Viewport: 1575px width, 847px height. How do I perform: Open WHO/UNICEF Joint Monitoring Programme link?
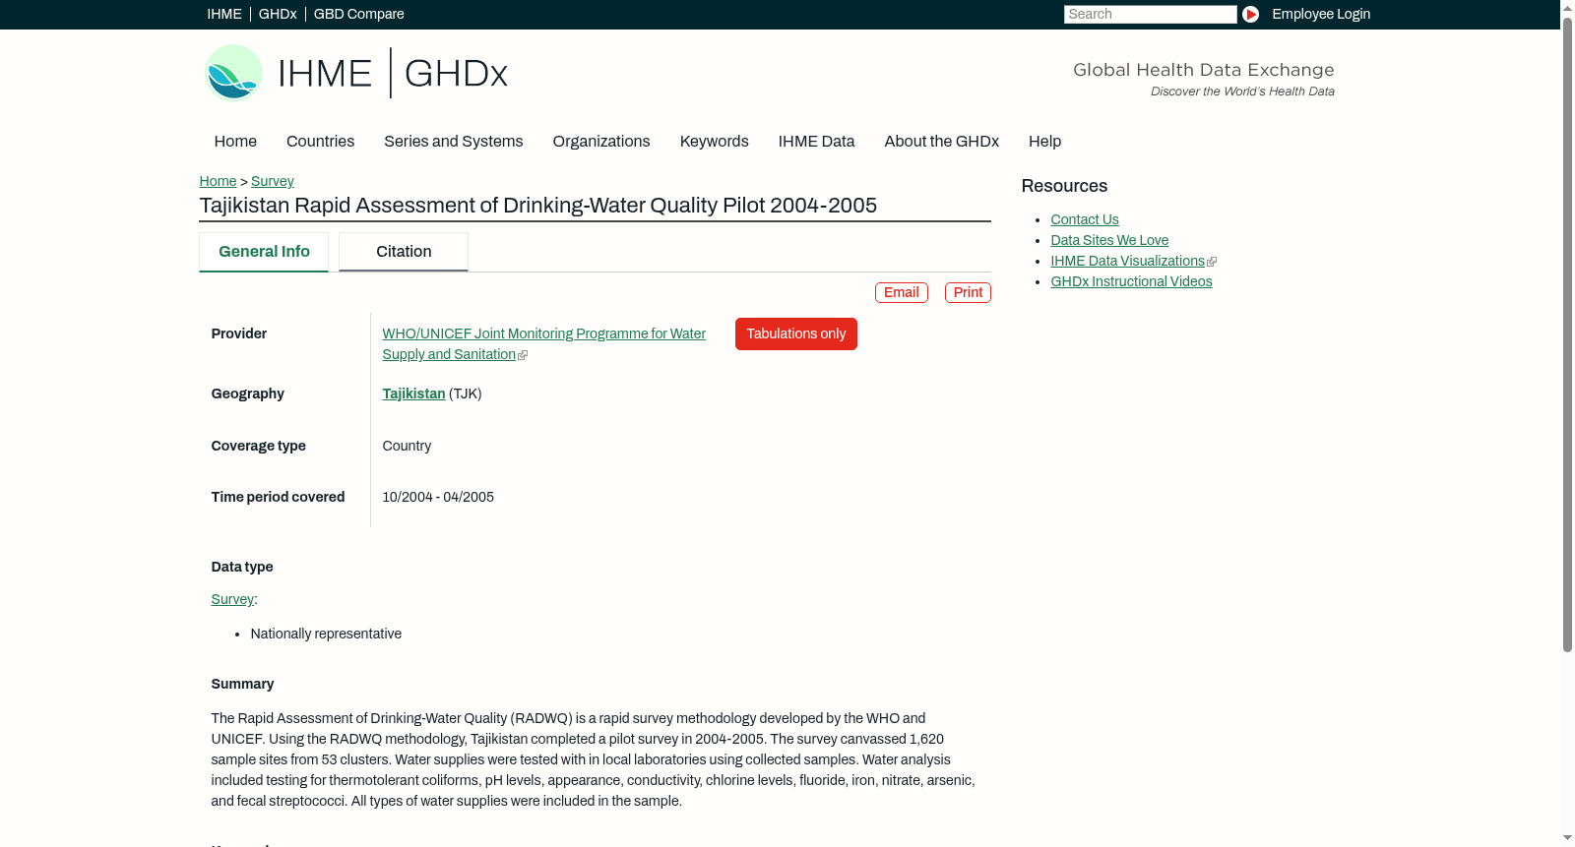pyautogui.click(x=544, y=344)
